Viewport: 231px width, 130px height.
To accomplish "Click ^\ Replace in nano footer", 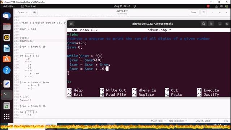I will pos(143,95).
